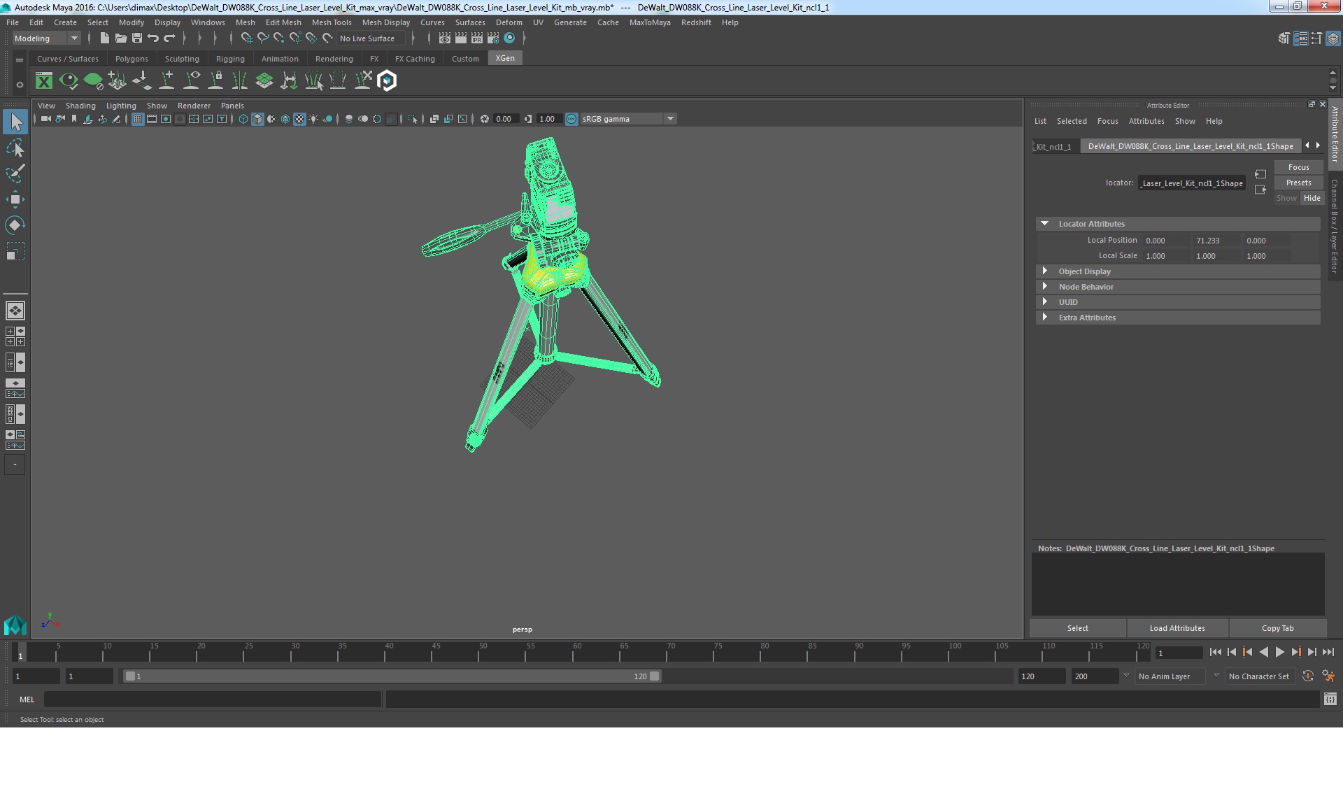Image resolution: width=1343 pixels, height=810 pixels.
Task: Toggle the viewport grid display
Action: (x=138, y=119)
